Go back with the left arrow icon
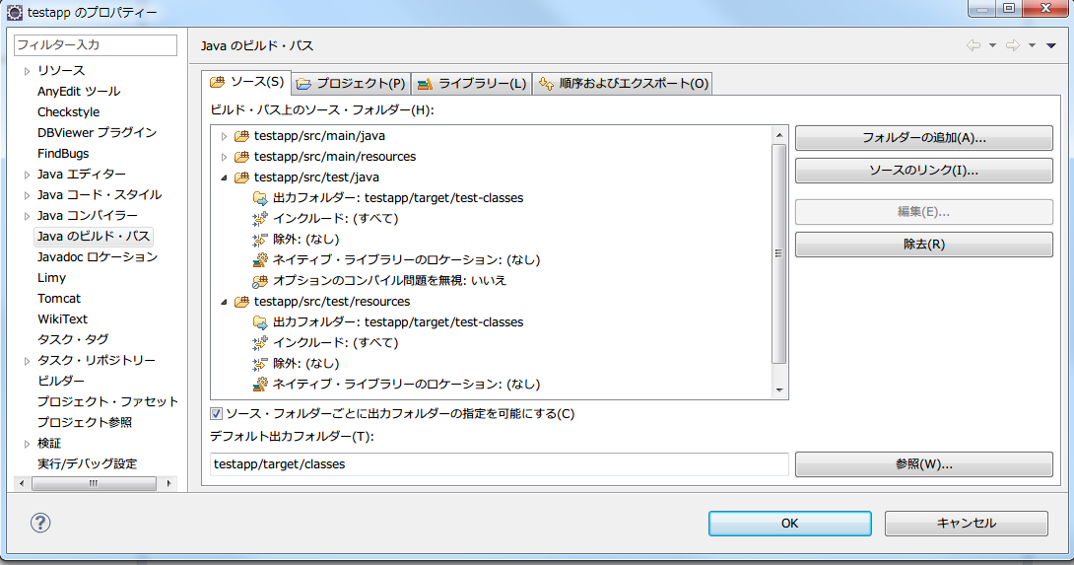The width and height of the screenshot is (1074, 565). (973, 45)
